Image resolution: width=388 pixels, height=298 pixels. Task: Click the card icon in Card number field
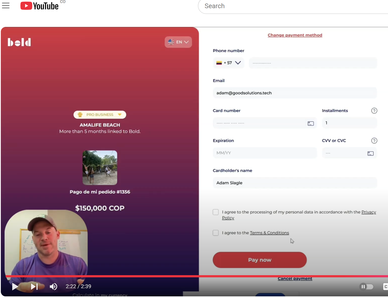click(x=311, y=123)
